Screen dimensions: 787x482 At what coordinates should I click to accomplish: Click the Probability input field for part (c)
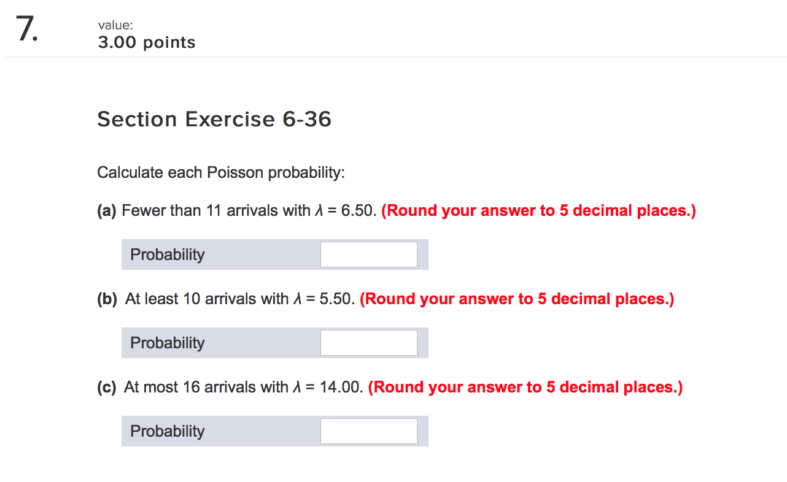(368, 430)
